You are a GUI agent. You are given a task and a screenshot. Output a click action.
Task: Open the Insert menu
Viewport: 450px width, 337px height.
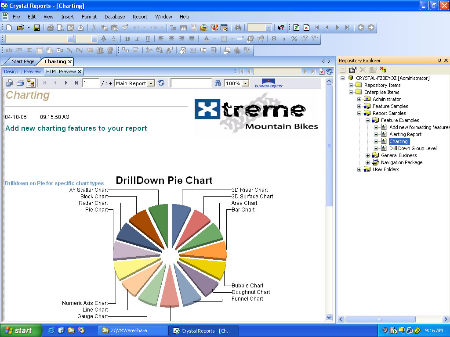(x=67, y=17)
